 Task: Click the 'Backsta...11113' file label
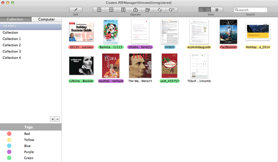click(x=111, y=47)
